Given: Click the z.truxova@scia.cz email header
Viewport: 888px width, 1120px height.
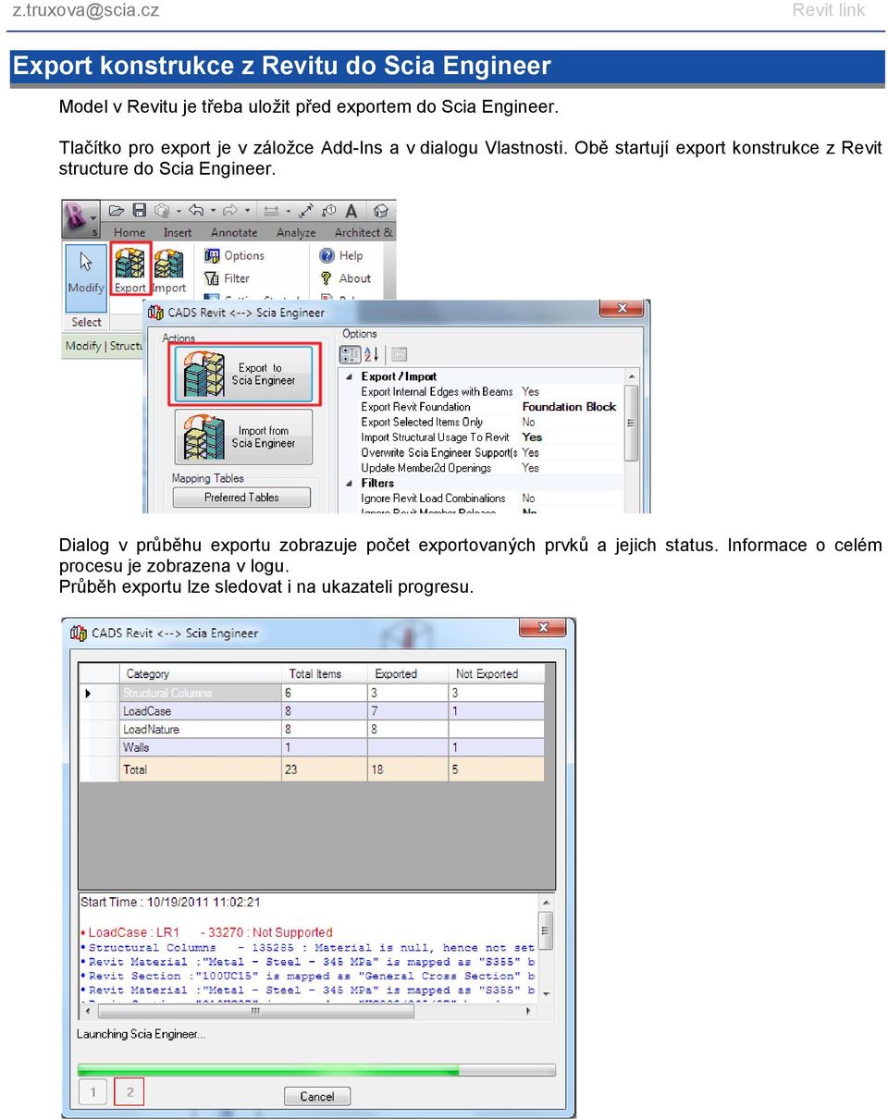Looking at the screenshot, I should coord(85,10).
